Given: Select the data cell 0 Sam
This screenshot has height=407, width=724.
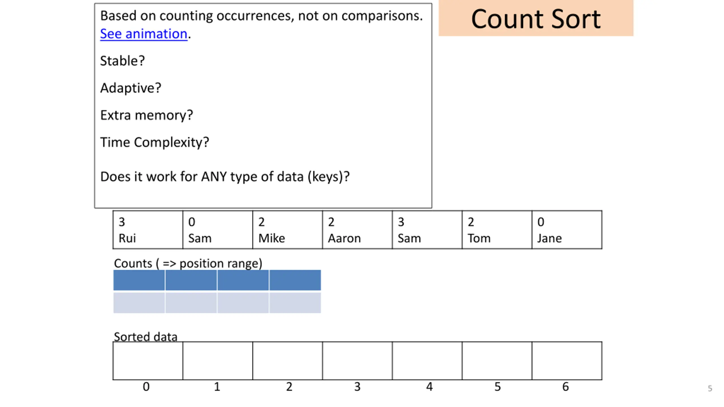Looking at the screenshot, I should coord(218,230).
